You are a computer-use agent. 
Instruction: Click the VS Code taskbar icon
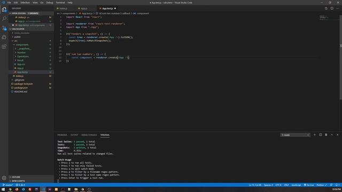(x=43, y=189)
